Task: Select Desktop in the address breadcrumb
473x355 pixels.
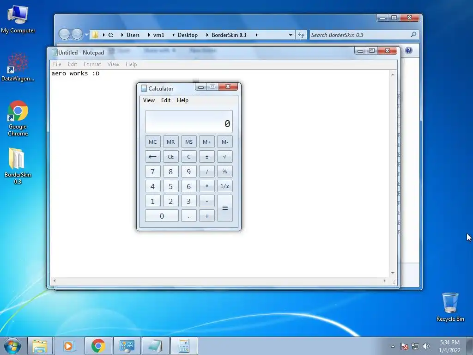Action: [x=188, y=35]
